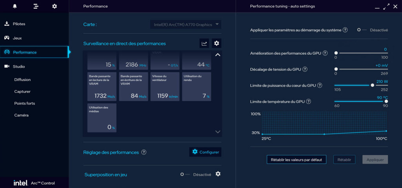
Task: Click the GPU performance boost slider handle
Action: pos(336,53)
